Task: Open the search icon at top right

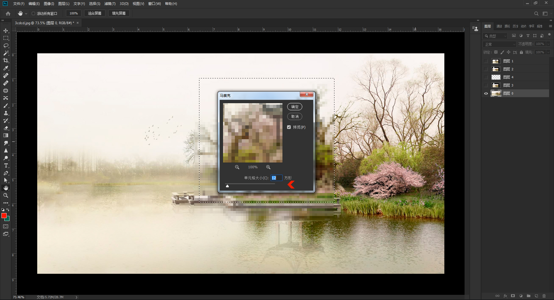Action: tap(536, 14)
